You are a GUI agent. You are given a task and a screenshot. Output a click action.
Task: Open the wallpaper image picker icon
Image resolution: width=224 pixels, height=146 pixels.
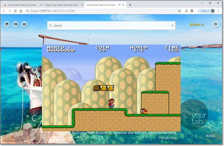pyautogui.click(x=7, y=24)
